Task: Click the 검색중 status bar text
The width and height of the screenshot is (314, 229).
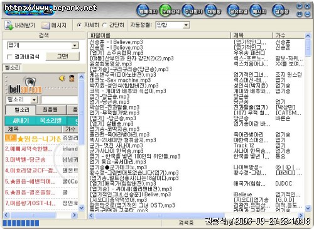Action: [186, 223]
